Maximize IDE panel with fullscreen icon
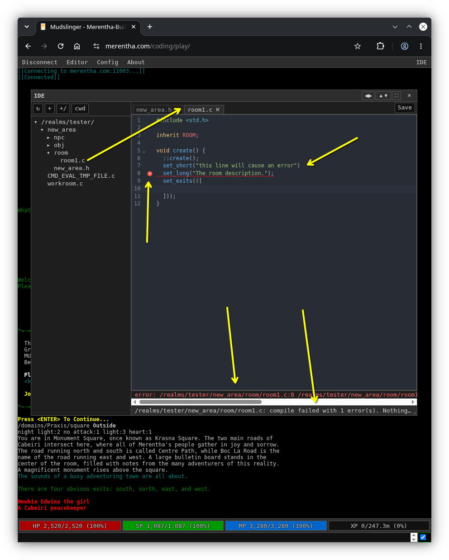The image size is (449, 560). [396, 95]
